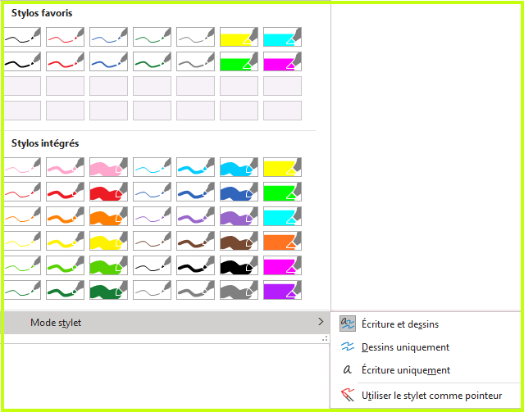The height and width of the screenshot is (412, 524).
Task: Select thin green pen in Stylos favoris
Action: pyautogui.click(x=152, y=37)
